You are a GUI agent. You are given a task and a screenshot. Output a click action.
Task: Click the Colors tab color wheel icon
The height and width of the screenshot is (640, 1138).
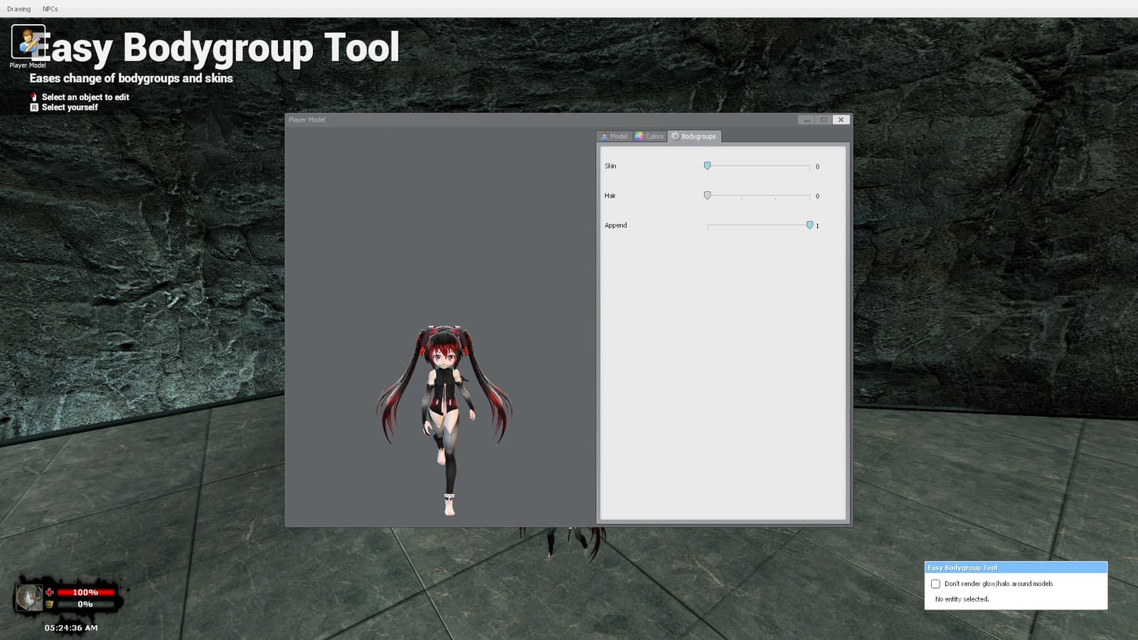coord(639,136)
